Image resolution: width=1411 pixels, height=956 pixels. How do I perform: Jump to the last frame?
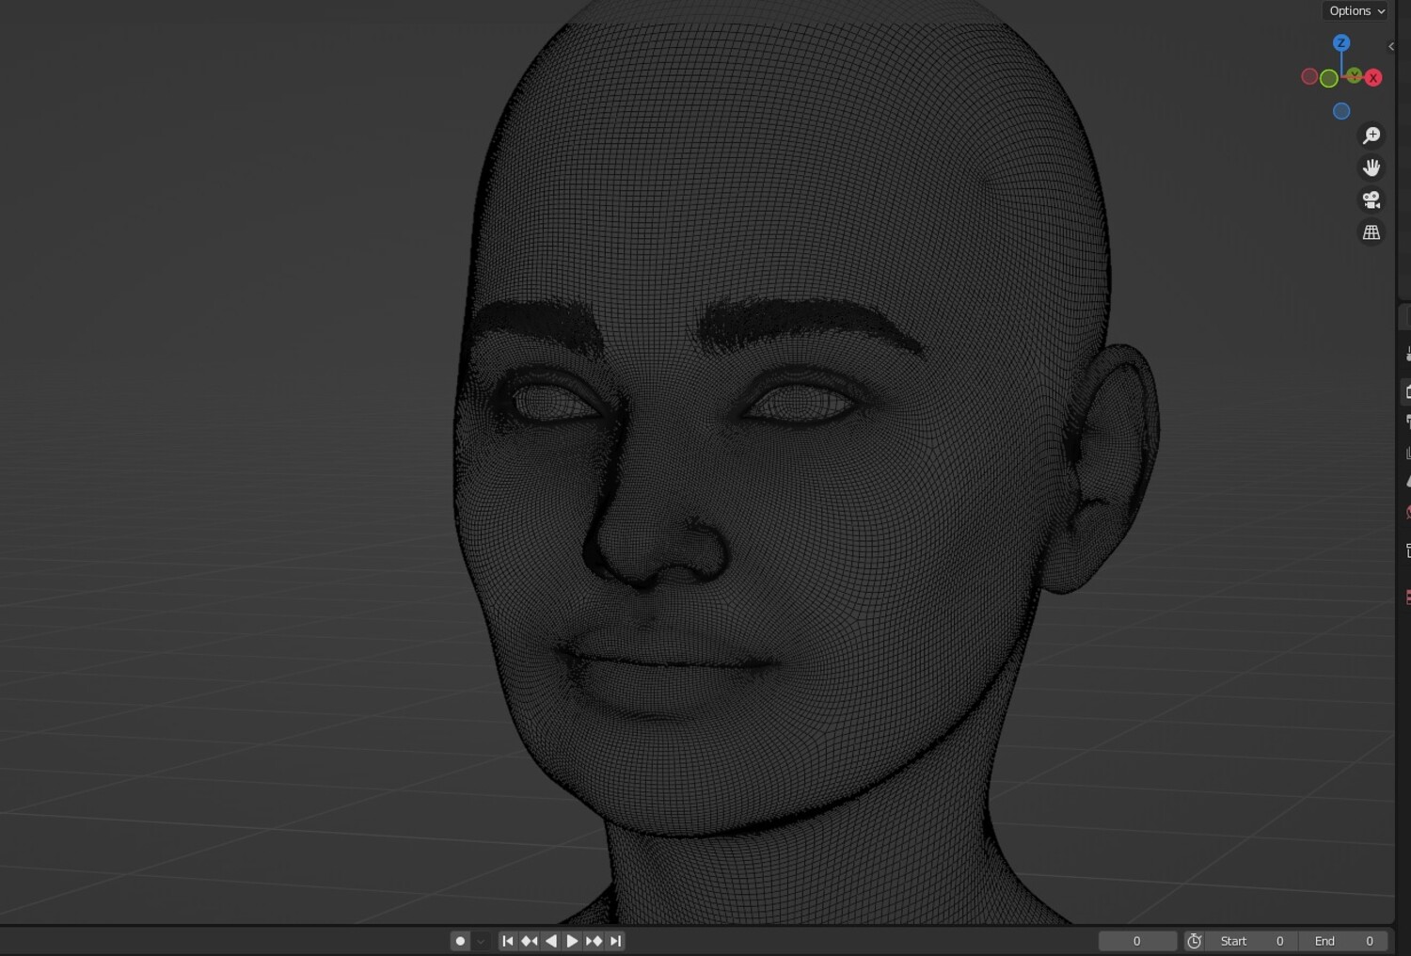[615, 941]
